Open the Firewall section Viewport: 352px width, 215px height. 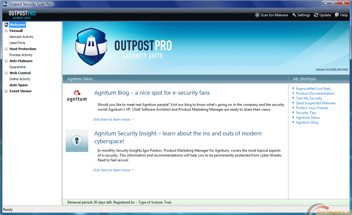16,31
